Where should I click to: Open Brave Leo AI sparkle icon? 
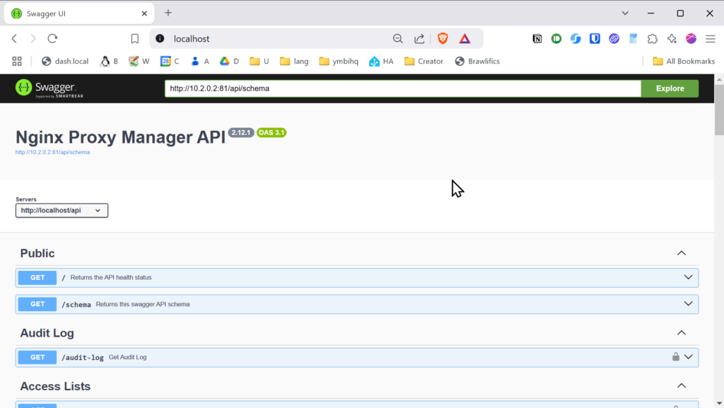(x=672, y=39)
